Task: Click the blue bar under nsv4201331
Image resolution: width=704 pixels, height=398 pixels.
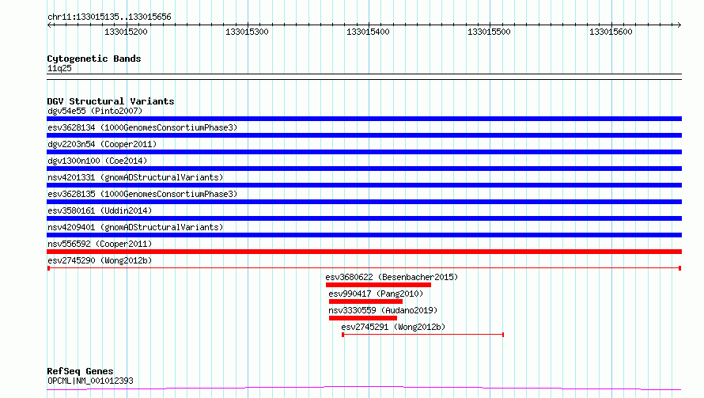Action: pyautogui.click(x=364, y=185)
